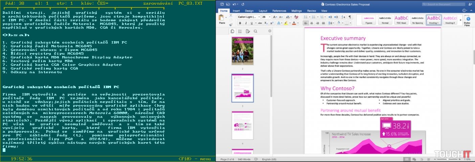Show the search pane in the sidebar

pyautogui.click(x=255, y=31)
